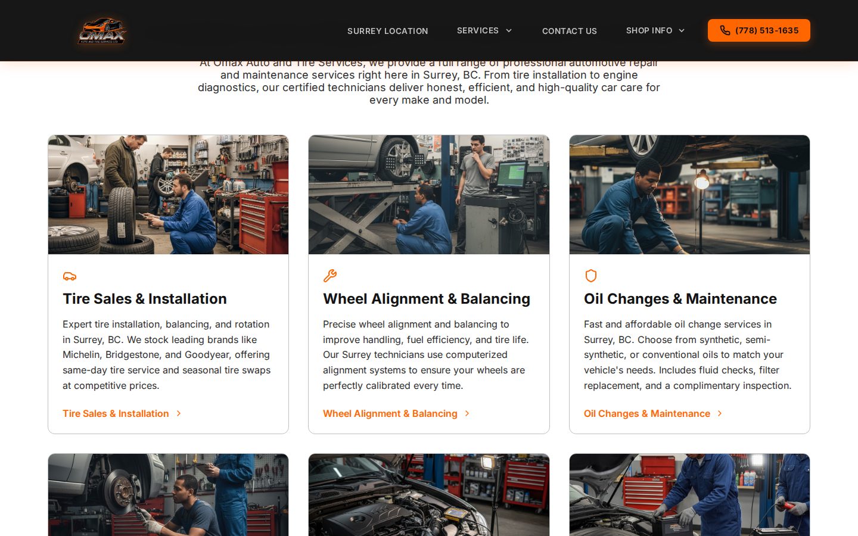
Task: Click the intro text mentioning 'certified technicians deliver honest'
Action: (x=429, y=82)
